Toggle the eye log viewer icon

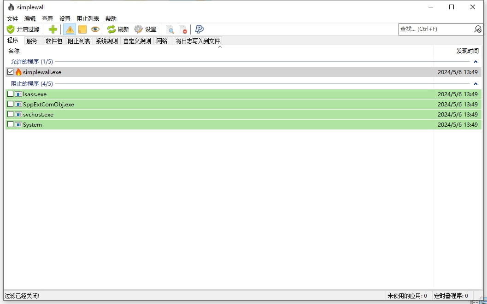(x=95, y=29)
